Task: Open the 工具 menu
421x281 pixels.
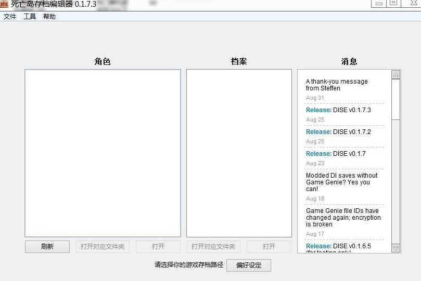Action: coord(30,17)
